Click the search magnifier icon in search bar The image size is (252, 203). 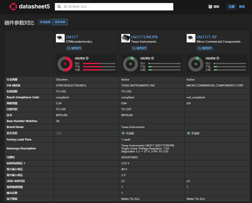pyautogui.click(x=59, y=7)
